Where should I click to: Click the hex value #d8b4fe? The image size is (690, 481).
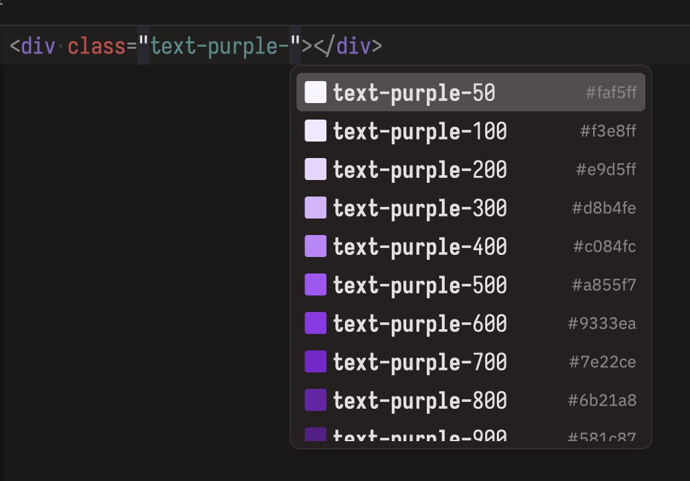point(603,208)
